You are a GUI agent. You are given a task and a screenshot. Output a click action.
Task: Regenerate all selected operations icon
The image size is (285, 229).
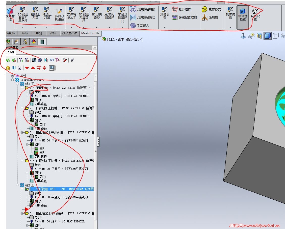tap(21, 60)
